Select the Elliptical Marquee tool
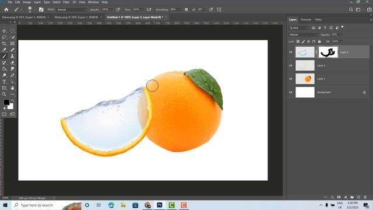The width and height of the screenshot is (373, 210). click(12, 31)
